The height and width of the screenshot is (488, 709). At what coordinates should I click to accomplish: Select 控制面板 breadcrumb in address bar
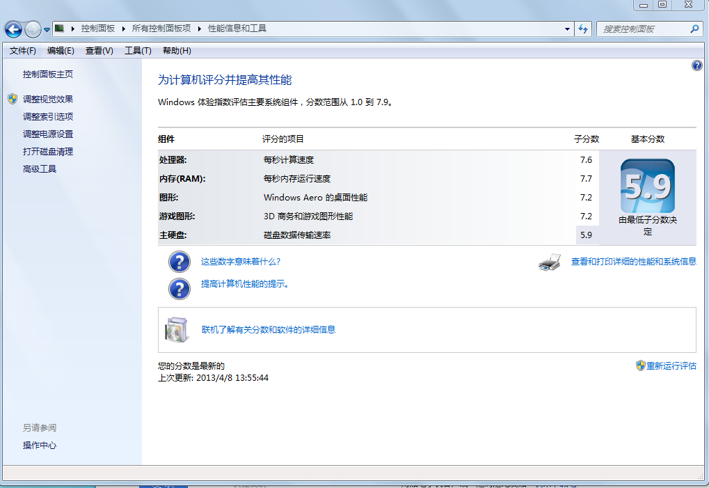[x=97, y=29]
